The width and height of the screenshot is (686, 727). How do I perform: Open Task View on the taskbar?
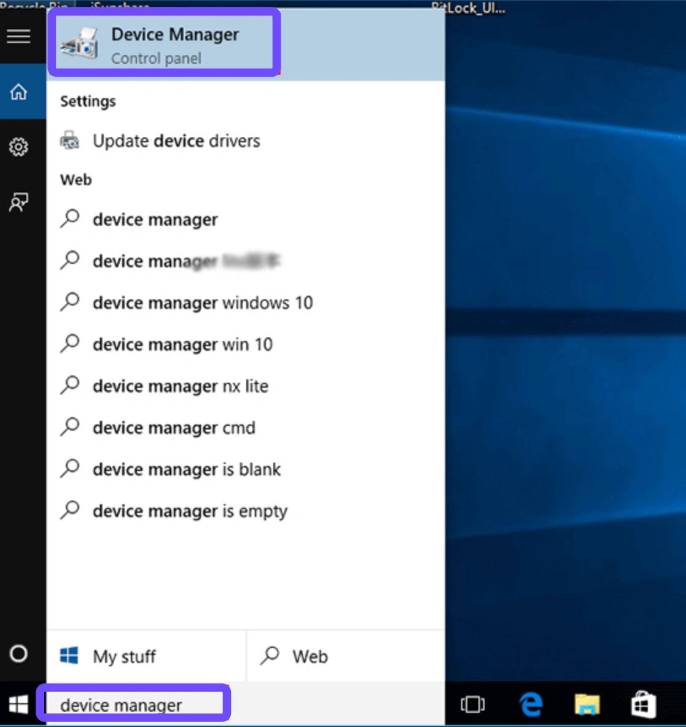click(472, 704)
